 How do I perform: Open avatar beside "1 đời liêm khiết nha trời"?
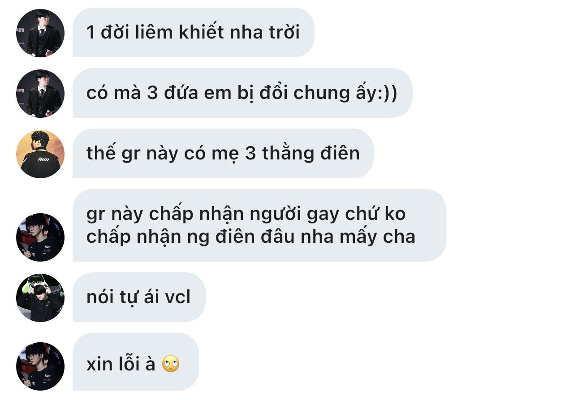pyautogui.click(x=40, y=33)
